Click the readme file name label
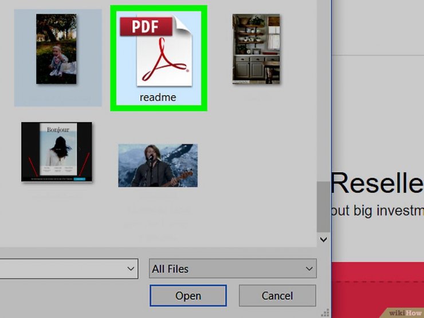The image size is (424, 318). coord(158,97)
